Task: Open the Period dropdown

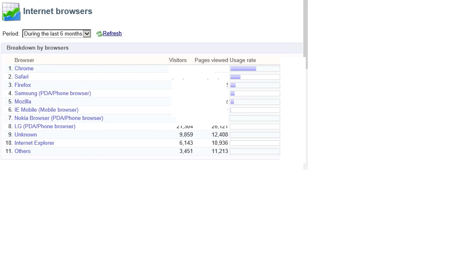Action: click(x=57, y=34)
